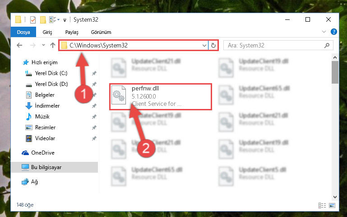The height and width of the screenshot is (217, 347).
Task: Open the Dosya menu tab
Action: [23, 32]
